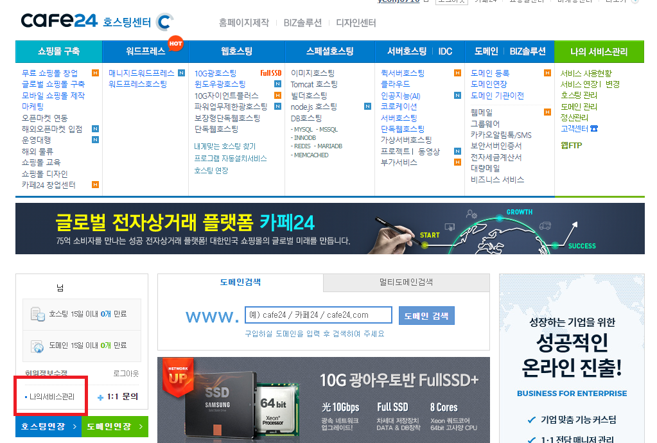
Task: Click the 호스팅연장 button
Action: pos(49,427)
